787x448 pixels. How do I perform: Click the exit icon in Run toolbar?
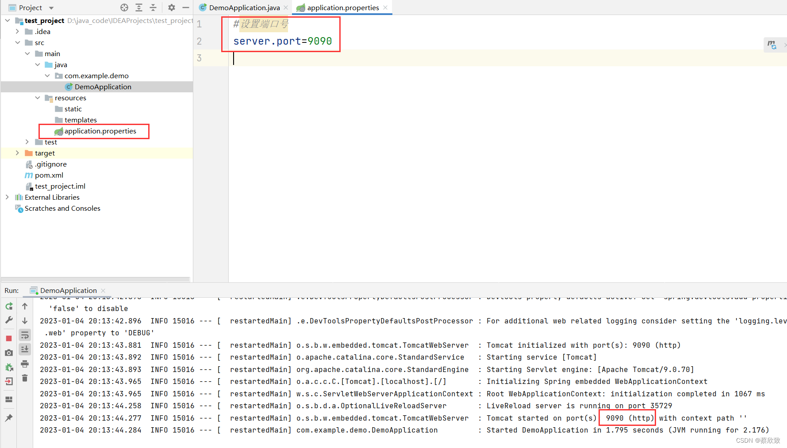point(9,381)
